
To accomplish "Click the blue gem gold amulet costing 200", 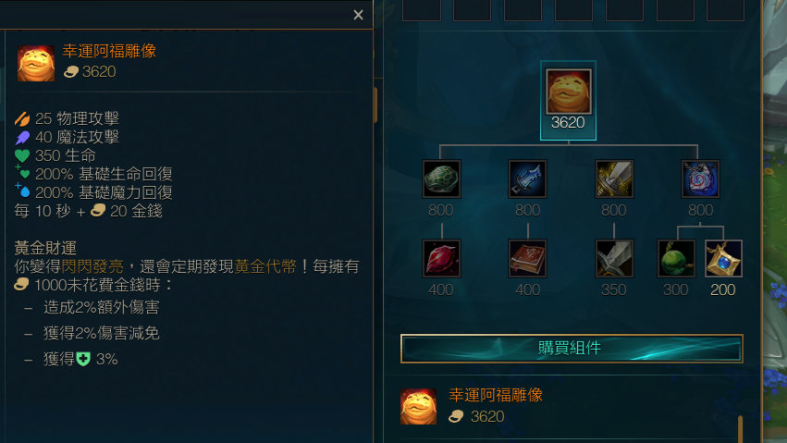I will point(723,258).
